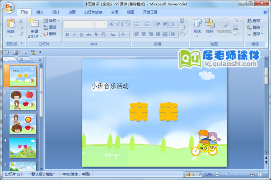Click the Replace (替换) button
The width and height of the screenshot is (271, 180).
coord(255,27)
